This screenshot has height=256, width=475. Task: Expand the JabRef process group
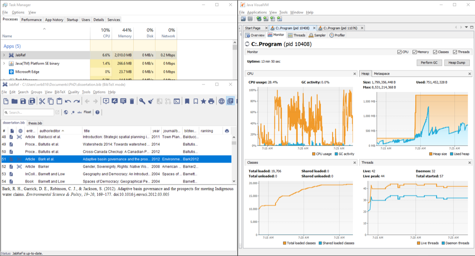coord(4,55)
